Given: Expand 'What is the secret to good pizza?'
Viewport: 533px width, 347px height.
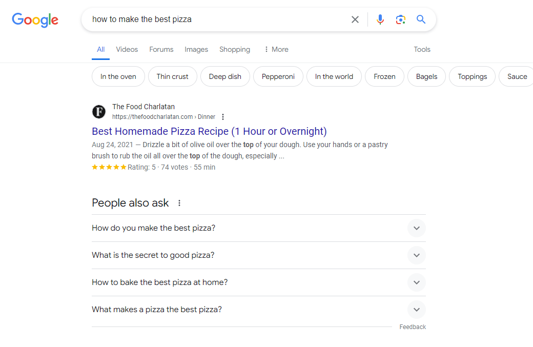Looking at the screenshot, I should coord(259,255).
